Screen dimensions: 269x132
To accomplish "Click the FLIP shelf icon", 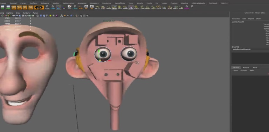I will pos(81,7).
